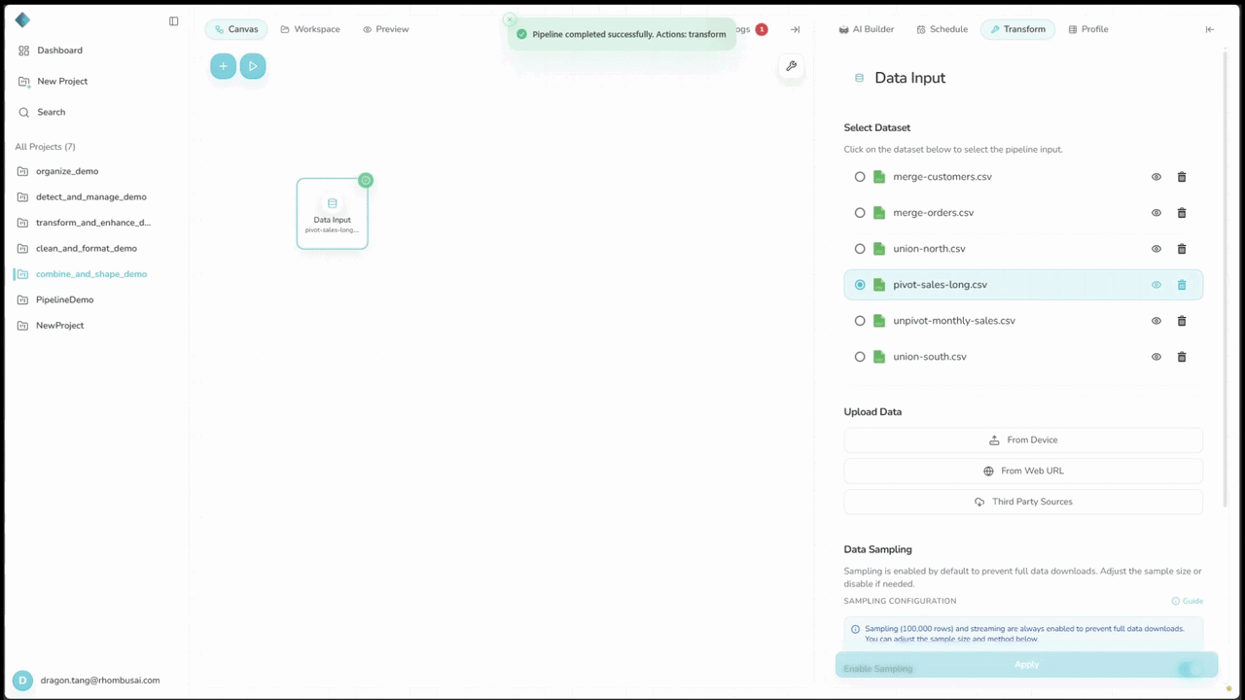Preview merge-customers.csv with eye icon
Screen dimensions: 1245x700
1156,177
